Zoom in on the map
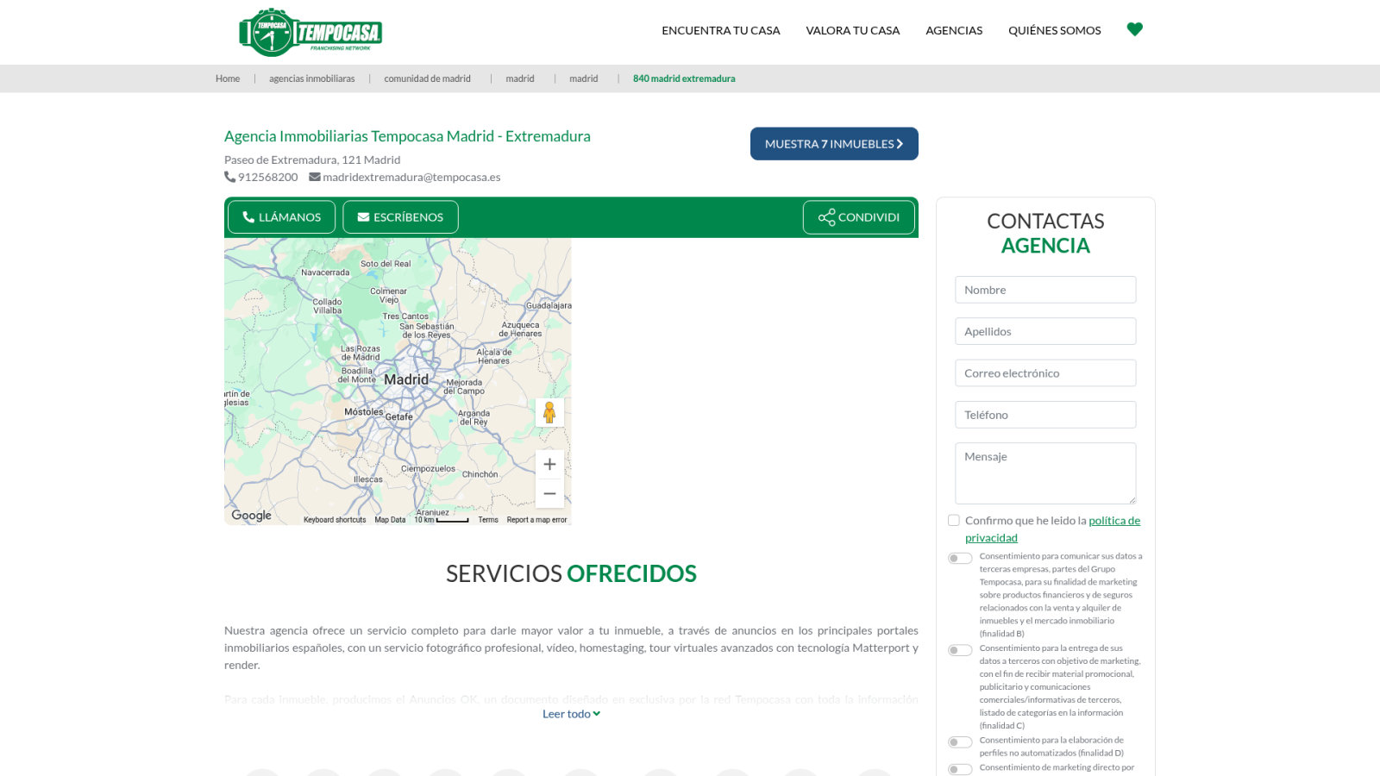Image resolution: width=1380 pixels, height=776 pixels. click(549, 464)
